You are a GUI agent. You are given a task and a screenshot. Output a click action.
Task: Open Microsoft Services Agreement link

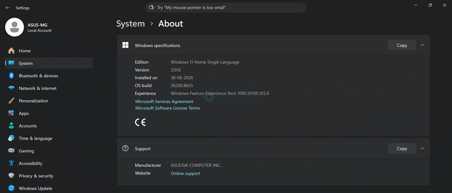pos(164,101)
